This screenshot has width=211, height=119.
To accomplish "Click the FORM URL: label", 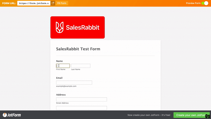I will pos(9,3).
